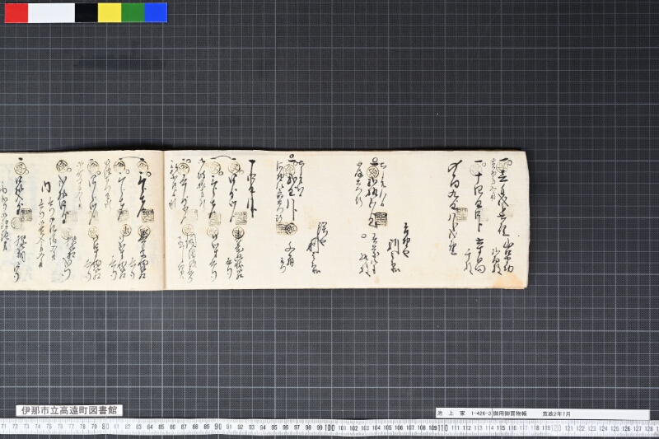Click the 120 mark on the ruler
Screen dimensions: 659x439
coord(557,428)
